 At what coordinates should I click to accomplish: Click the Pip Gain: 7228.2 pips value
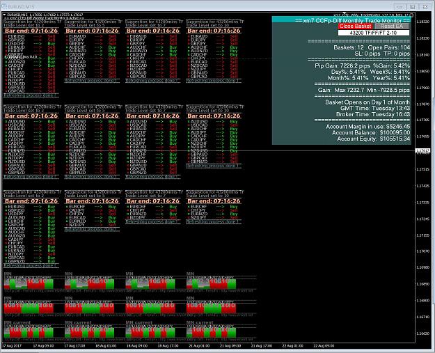(342, 65)
